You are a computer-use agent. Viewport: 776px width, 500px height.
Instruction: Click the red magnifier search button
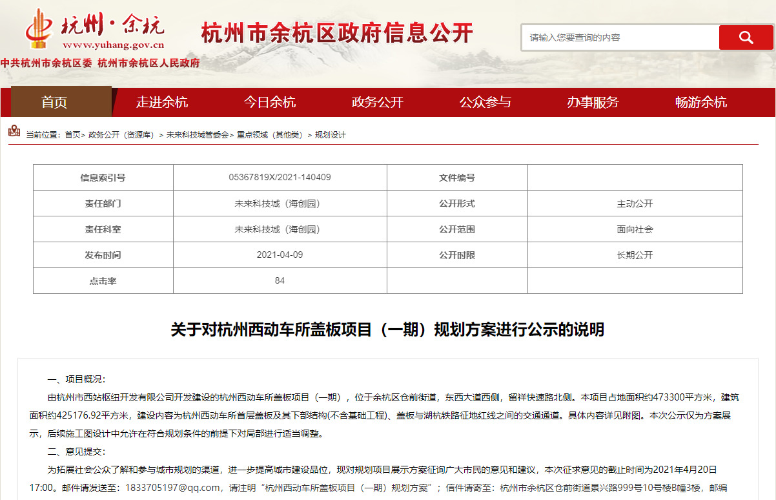(746, 37)
